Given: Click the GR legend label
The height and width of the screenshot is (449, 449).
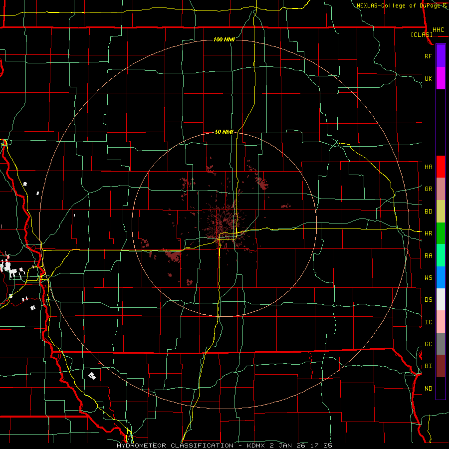Looking at the screenshot, I should coord(428,189).
